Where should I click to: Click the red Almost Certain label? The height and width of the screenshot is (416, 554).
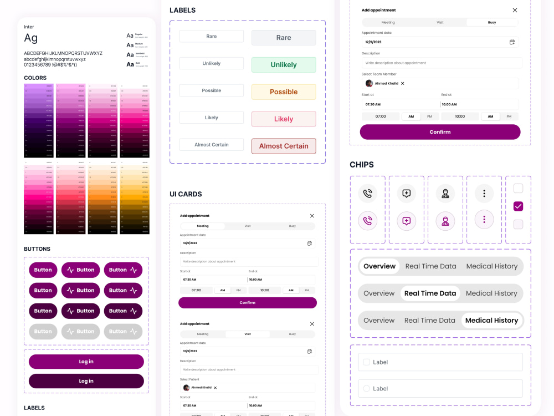pos(284,146)
